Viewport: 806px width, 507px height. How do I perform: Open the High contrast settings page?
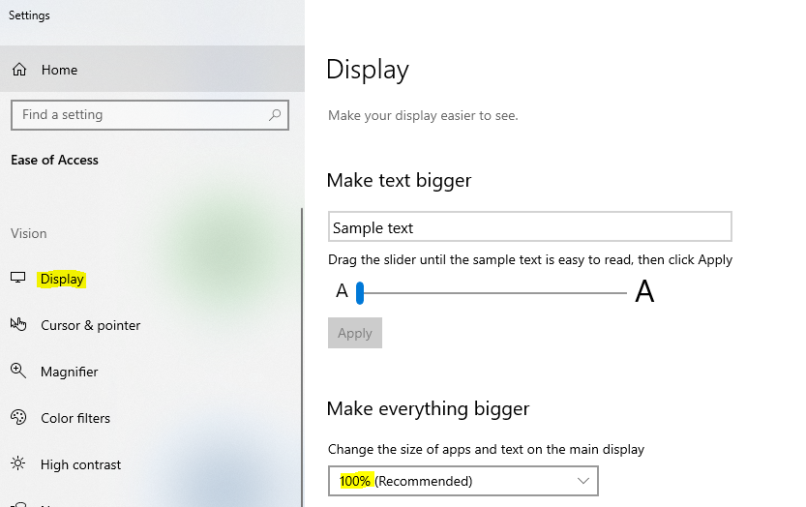click(80, 464)
